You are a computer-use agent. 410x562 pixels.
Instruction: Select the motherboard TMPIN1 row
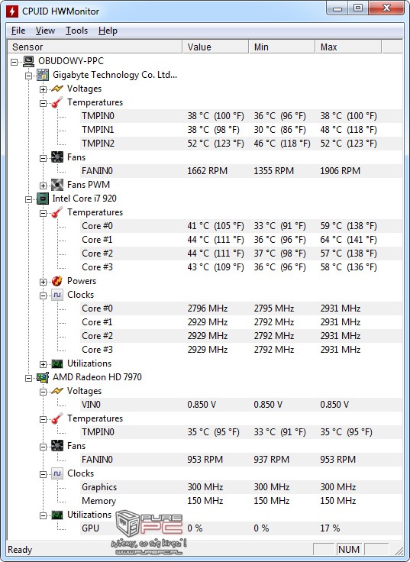tap(241, 130)
